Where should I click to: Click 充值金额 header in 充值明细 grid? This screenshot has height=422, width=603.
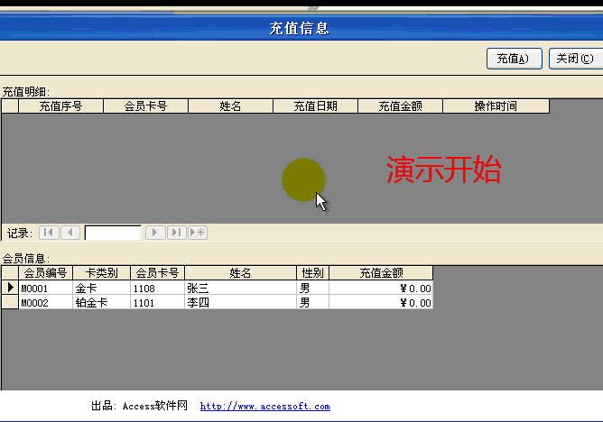click(400, 106)
